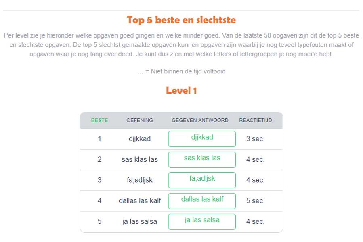Click exercise text 'ja las salsa'
This screenshot has height=242, width=363.
[x=140, y=222]
